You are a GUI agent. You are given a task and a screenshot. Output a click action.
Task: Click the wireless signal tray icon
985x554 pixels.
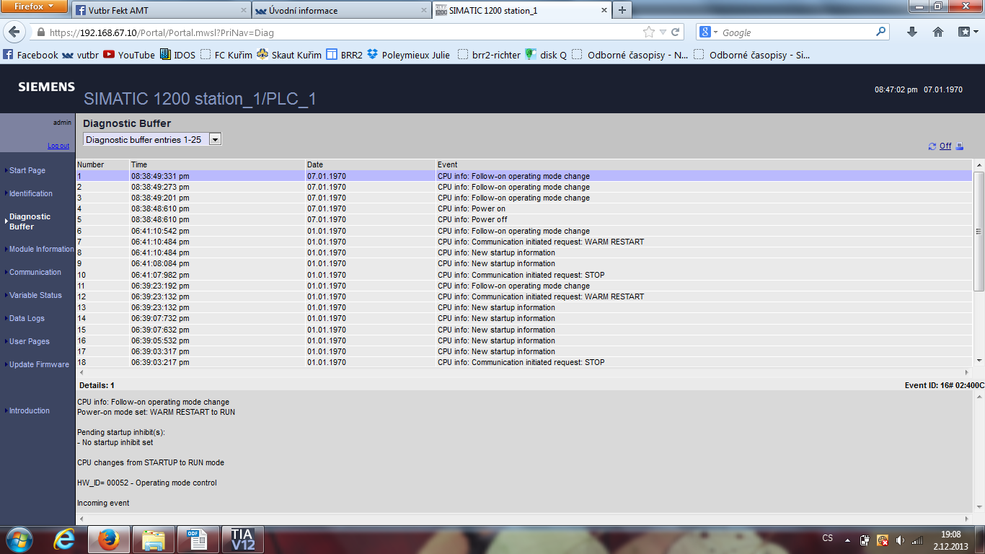[917, 540]
